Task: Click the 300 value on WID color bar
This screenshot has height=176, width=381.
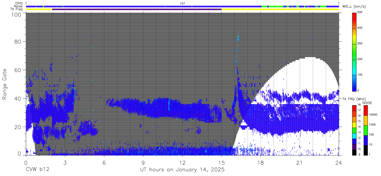Action: coord(360,43)
